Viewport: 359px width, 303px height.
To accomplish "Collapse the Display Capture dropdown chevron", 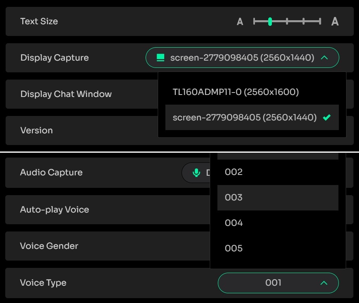I will tap(324, 58).
